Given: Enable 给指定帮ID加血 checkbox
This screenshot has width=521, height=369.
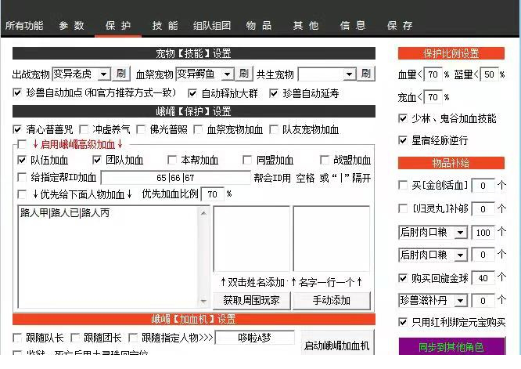Looking at the screenshot, I should [x=22, y=177].
